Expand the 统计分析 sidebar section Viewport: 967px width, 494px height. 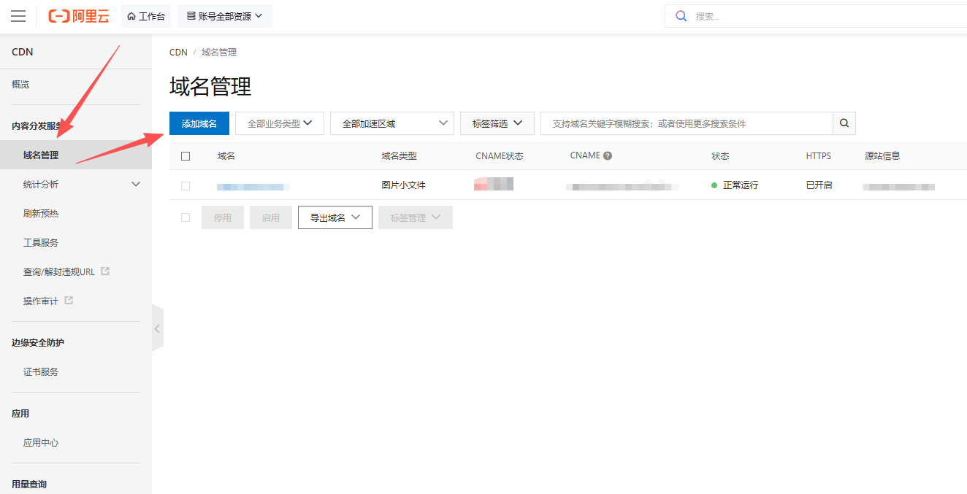tap(76, 185)
